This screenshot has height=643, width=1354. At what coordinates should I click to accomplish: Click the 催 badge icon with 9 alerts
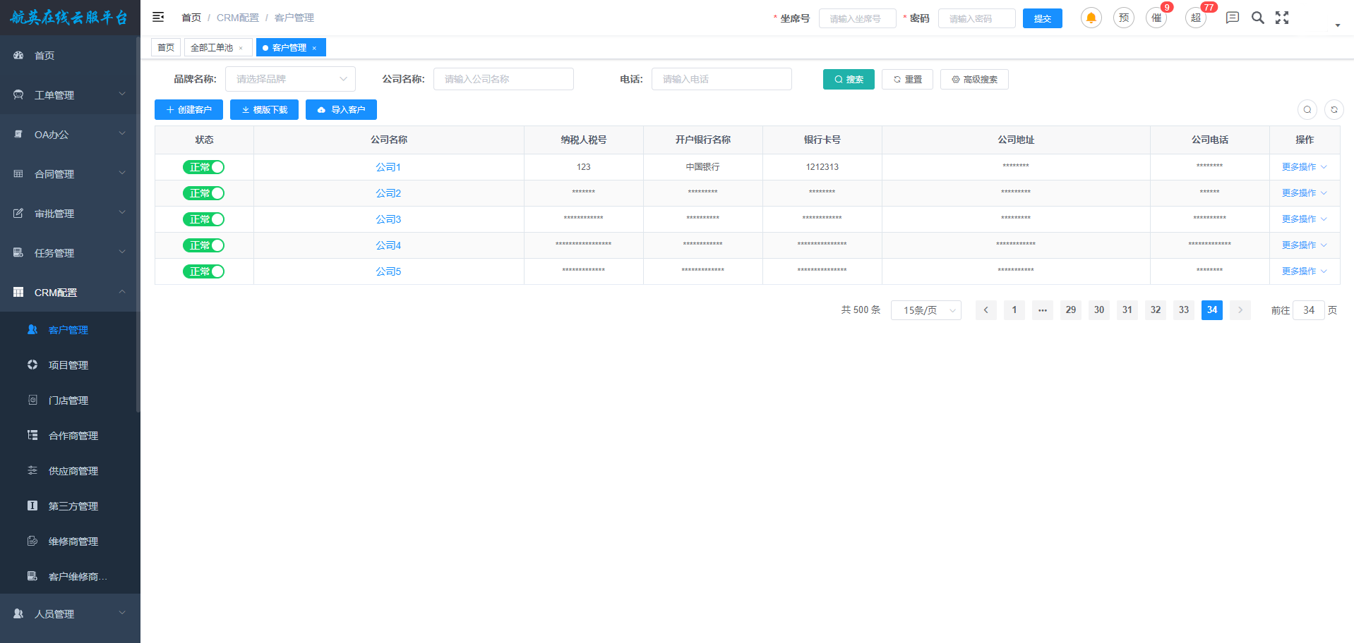coord(1156,18)
